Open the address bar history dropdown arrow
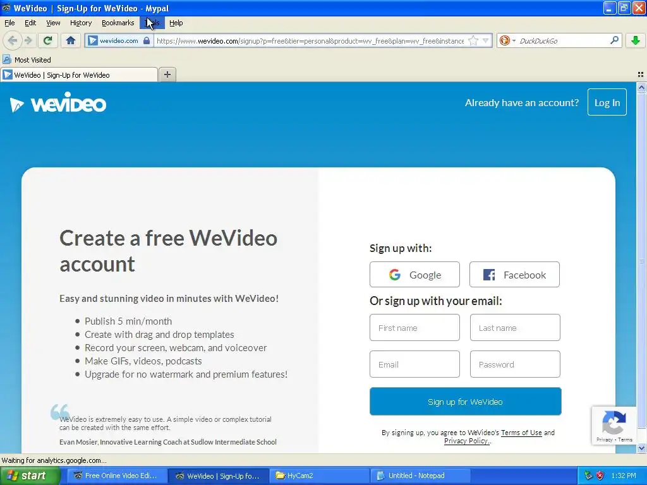647x485 pixels. (x=486, y=41)
